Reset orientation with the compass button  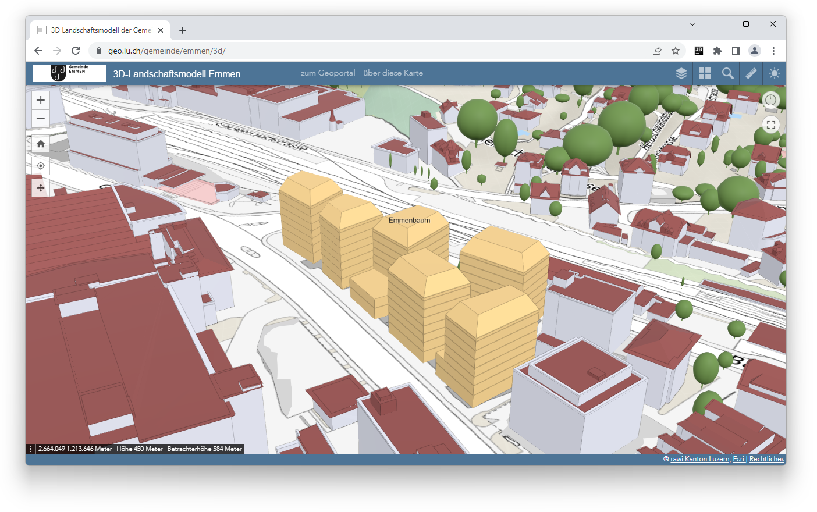[770, 100]
